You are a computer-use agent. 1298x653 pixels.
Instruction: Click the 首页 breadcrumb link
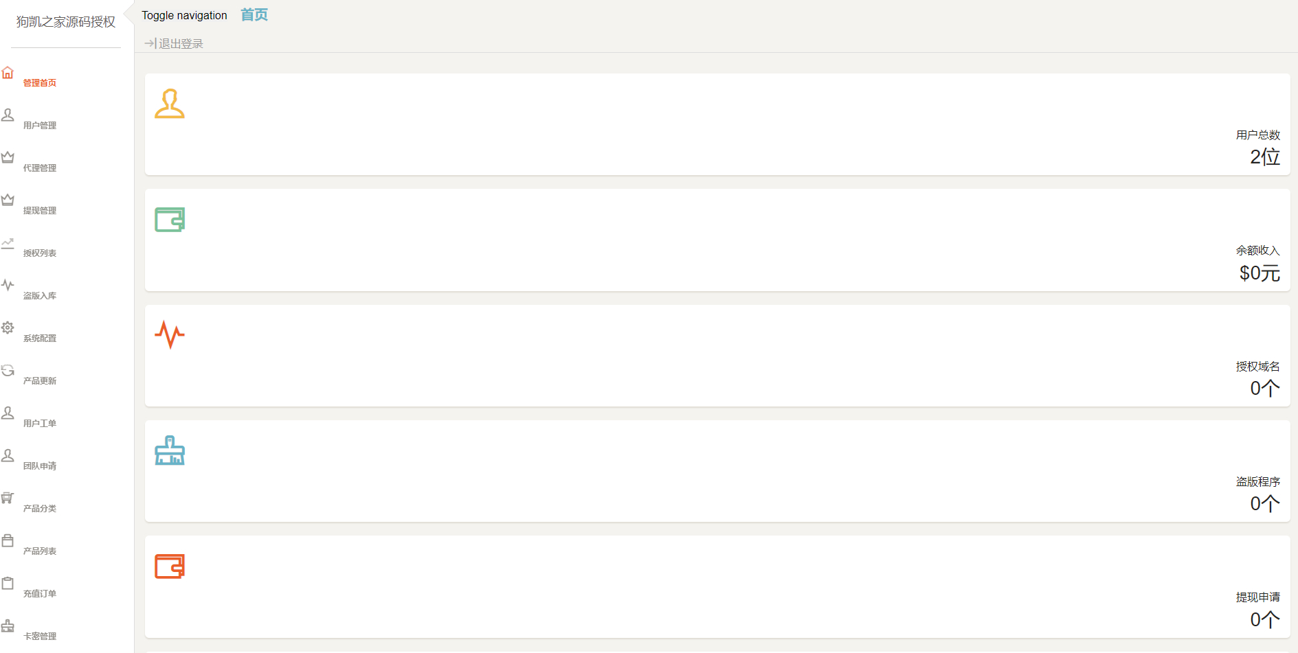[x=254, y=15]
